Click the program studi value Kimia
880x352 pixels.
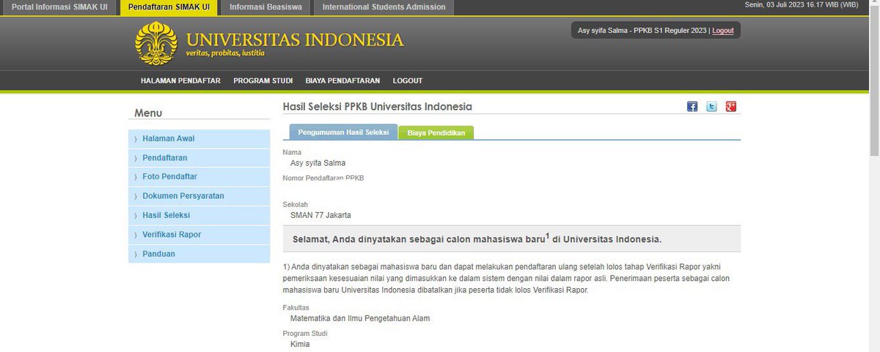tap(300, 344)
